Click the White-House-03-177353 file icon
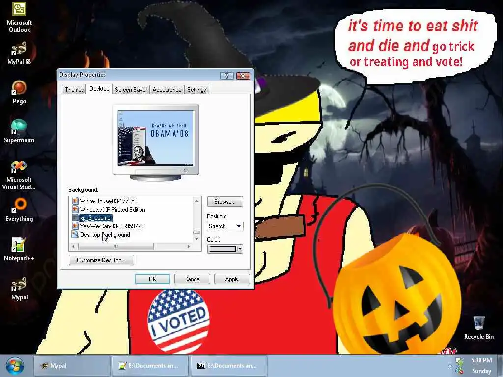Viewport: 503px width, 377px height. [x=75, y=201]
